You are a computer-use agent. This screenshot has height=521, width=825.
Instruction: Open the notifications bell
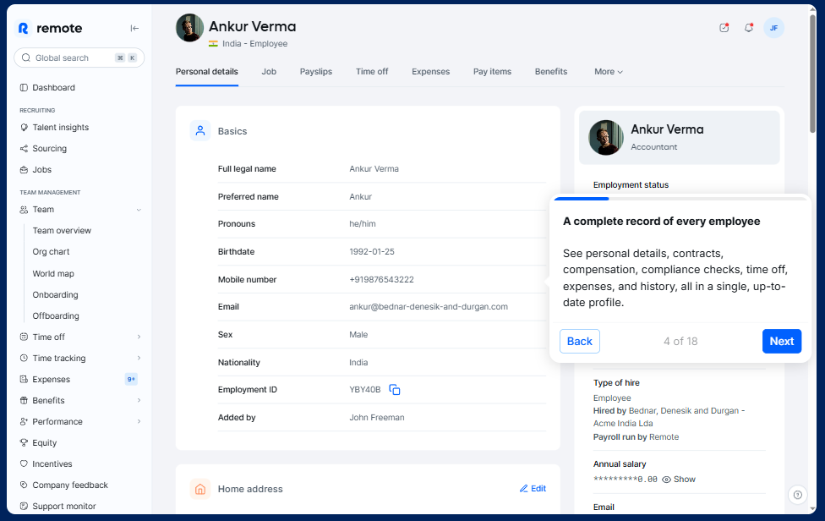748,28
